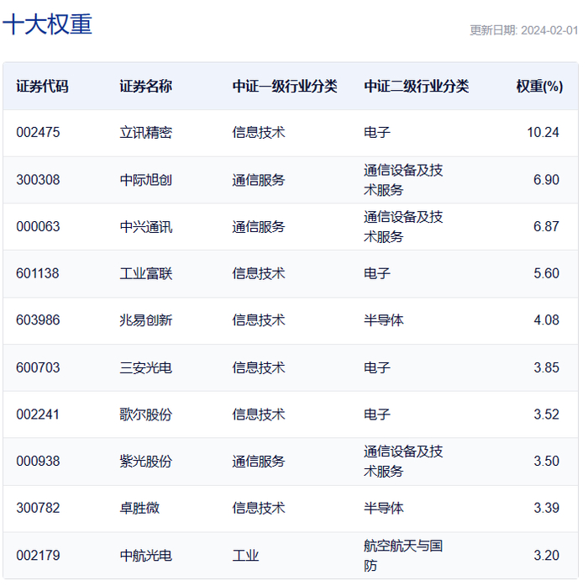
Task: Click 信息技术 in 歌尔股份 row
Action: 259,414
